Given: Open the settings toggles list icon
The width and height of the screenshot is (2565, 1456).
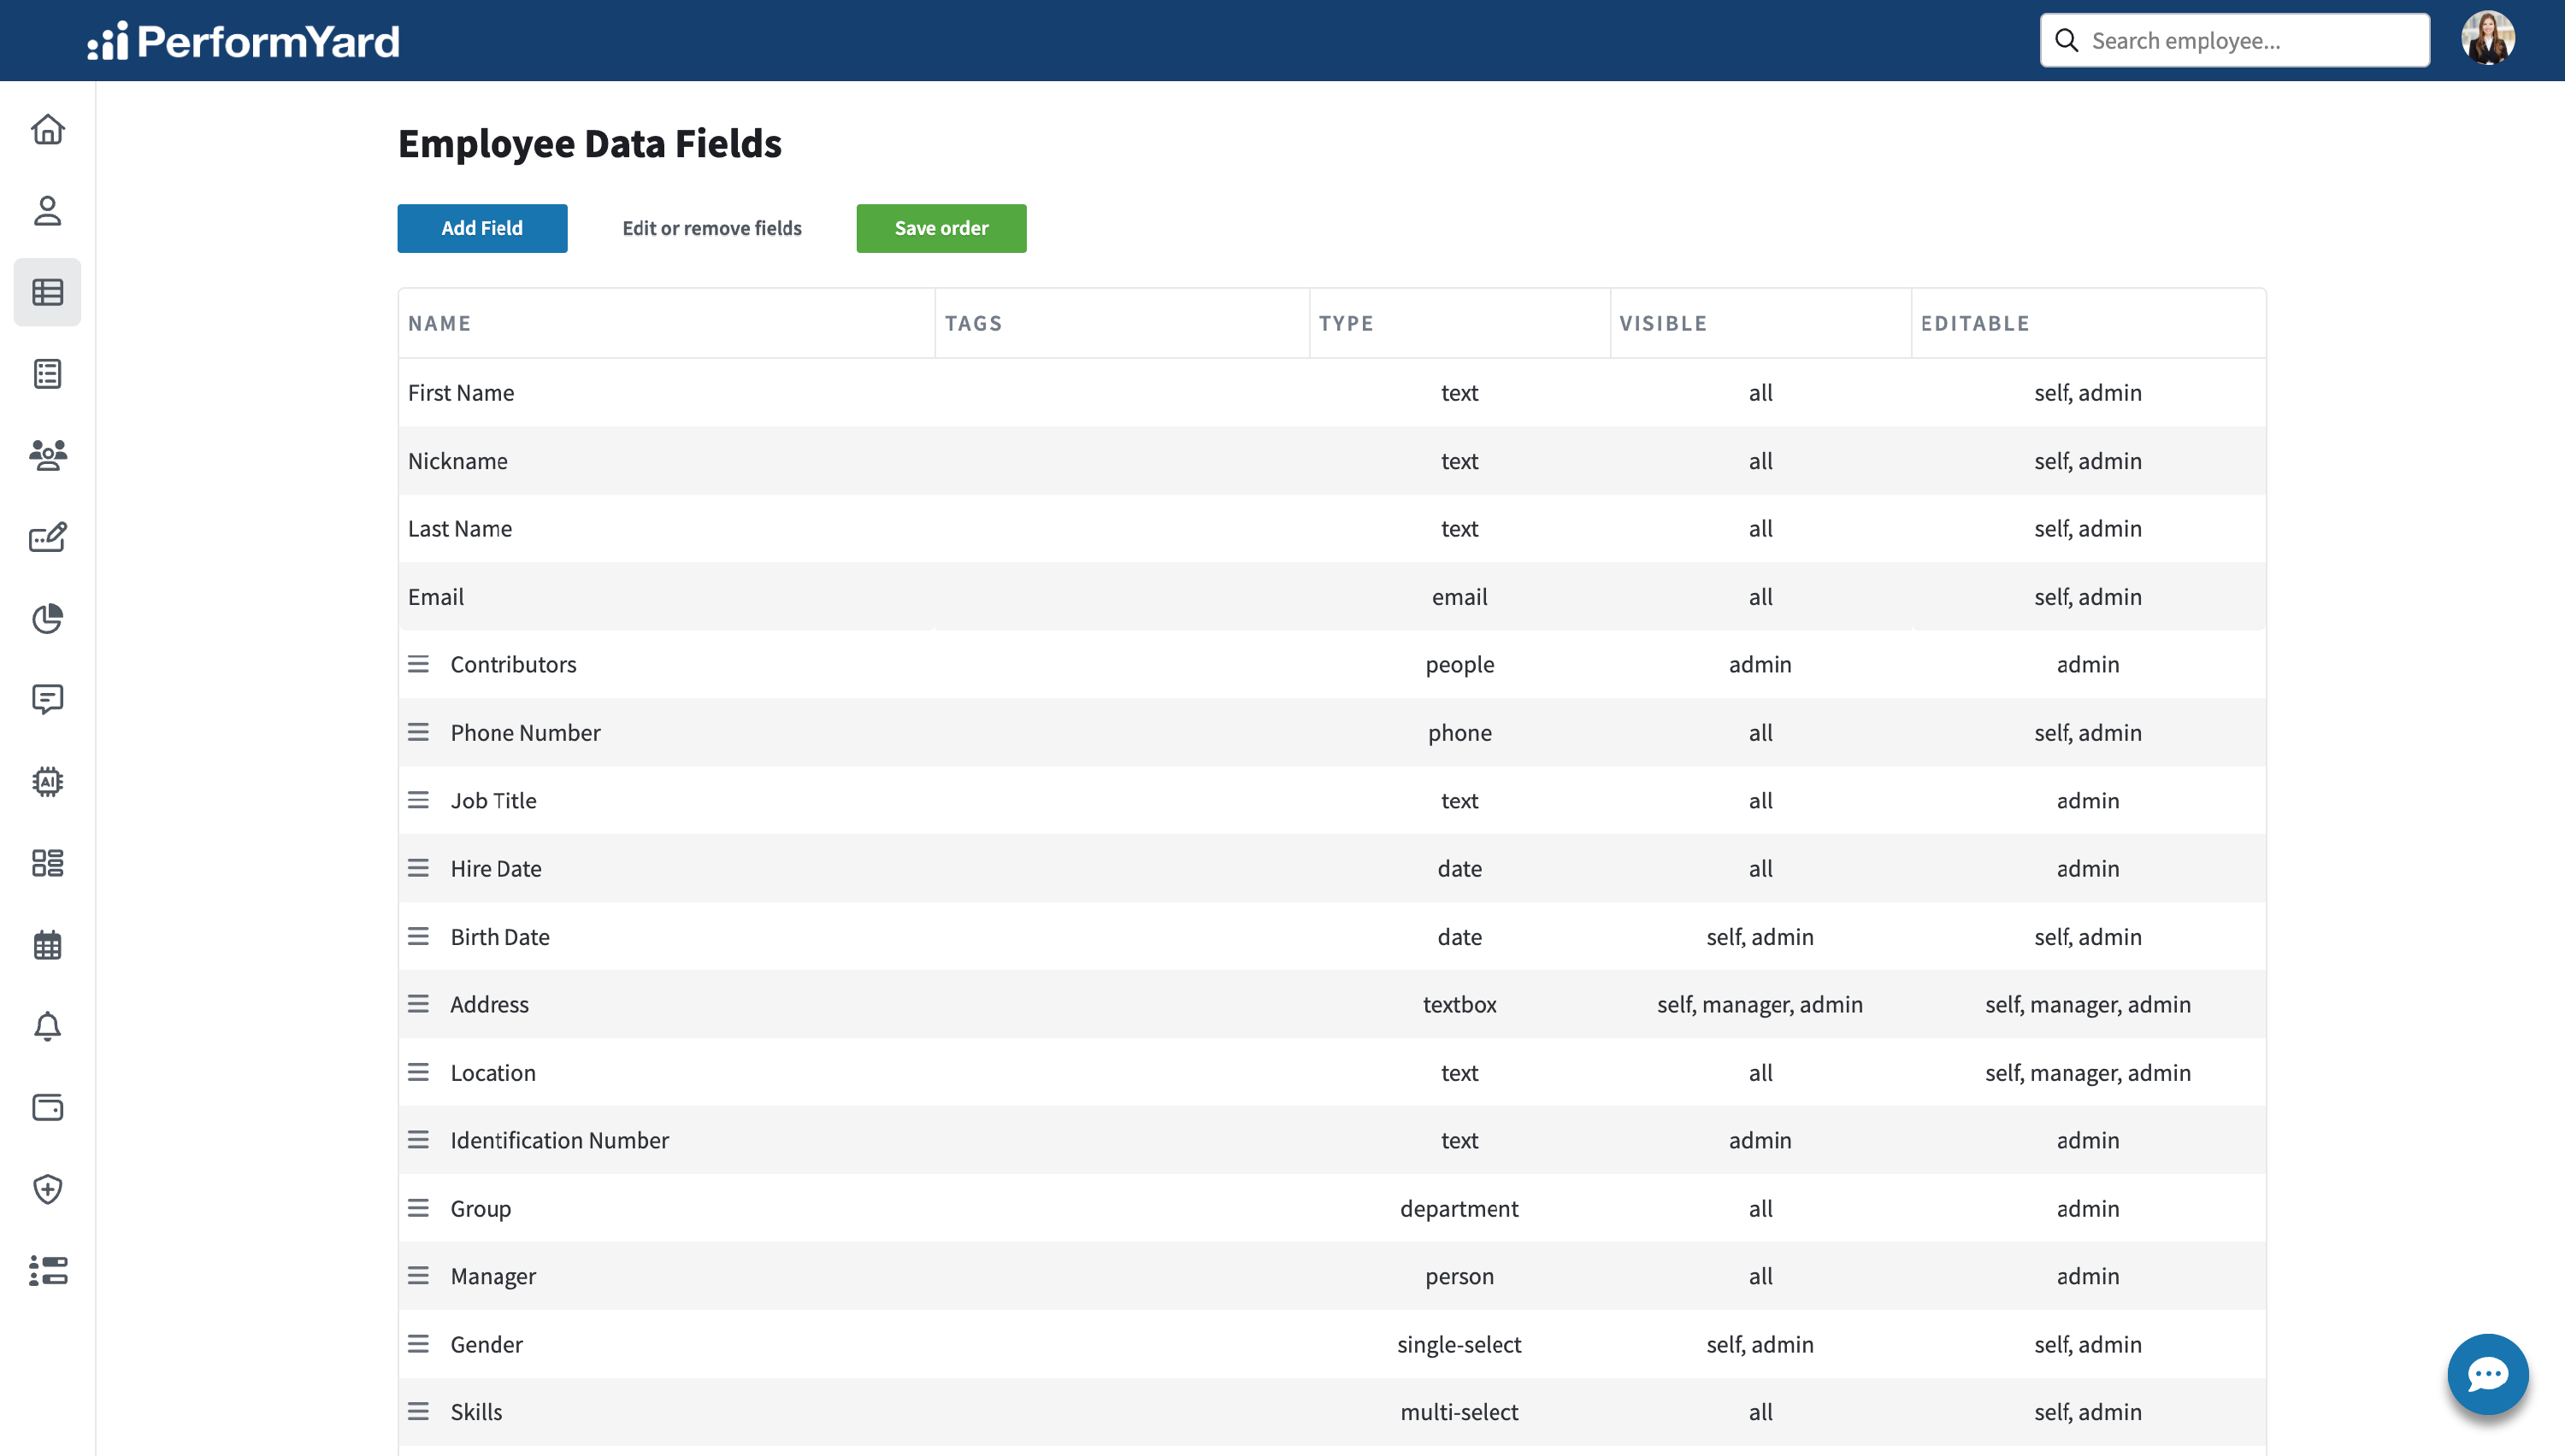Looking at the screenshot, I should point(47,1271).
